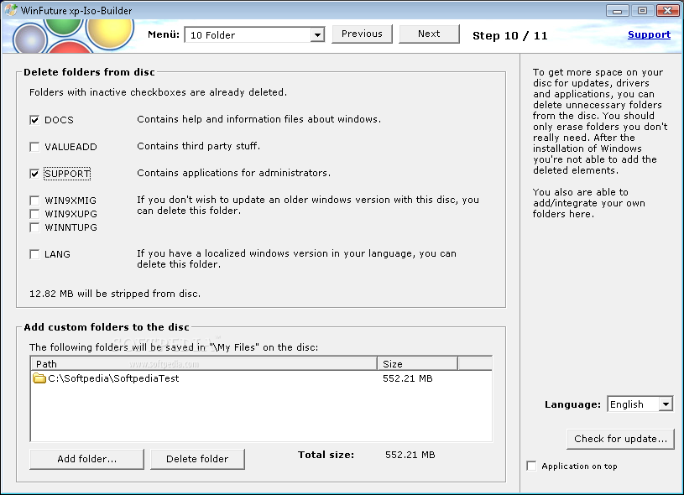The height and width of the screenshot is (495, 684).
Task: Click the gray-blue circle logo
Action: (29, 39)
